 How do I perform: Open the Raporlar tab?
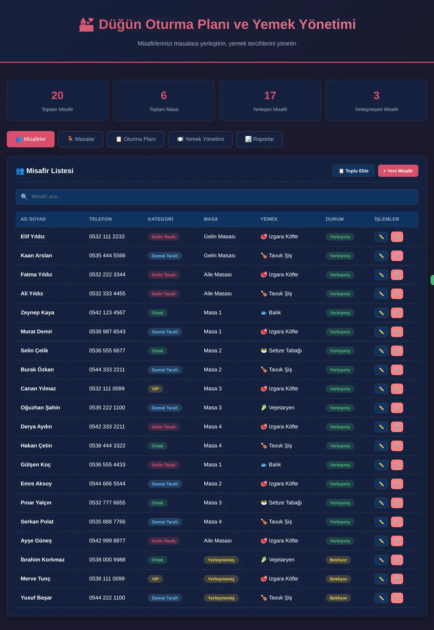[259, 139]
